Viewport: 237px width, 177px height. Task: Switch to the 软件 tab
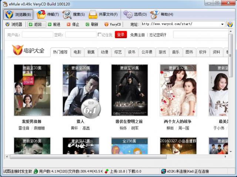point(203,52)
